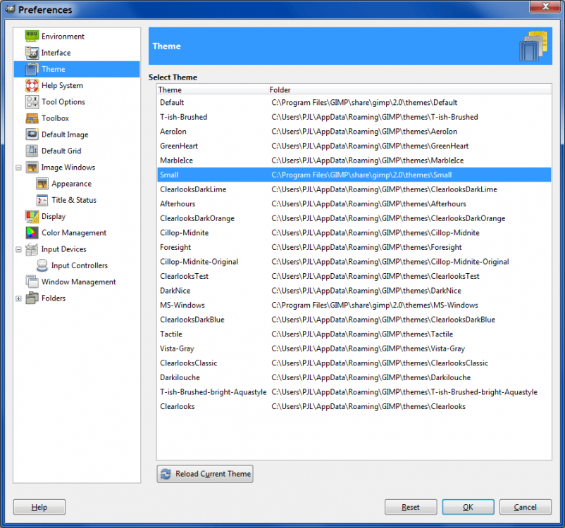Select the ClearlooksDarkOrange theme row
The width and height of the screenshot is (565, 528).
tap(197, 218)
